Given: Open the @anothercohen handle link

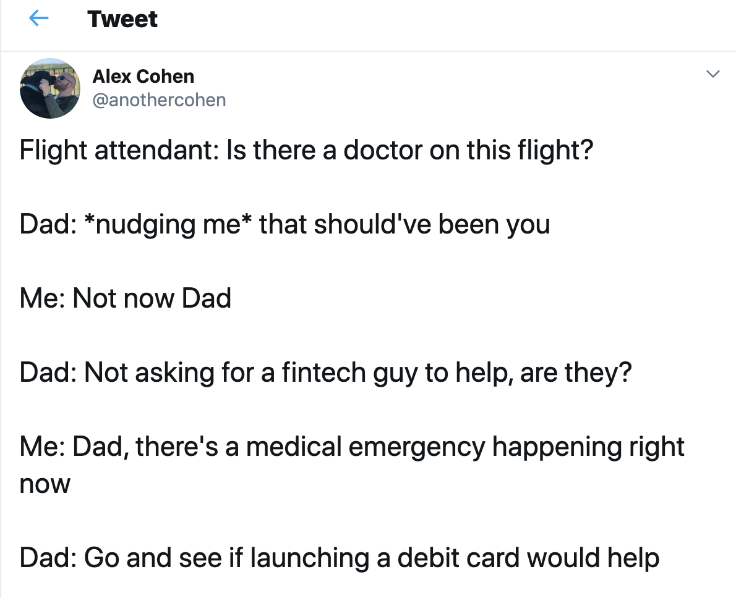Looking at the screenshot, I should (x=159, y=100).
